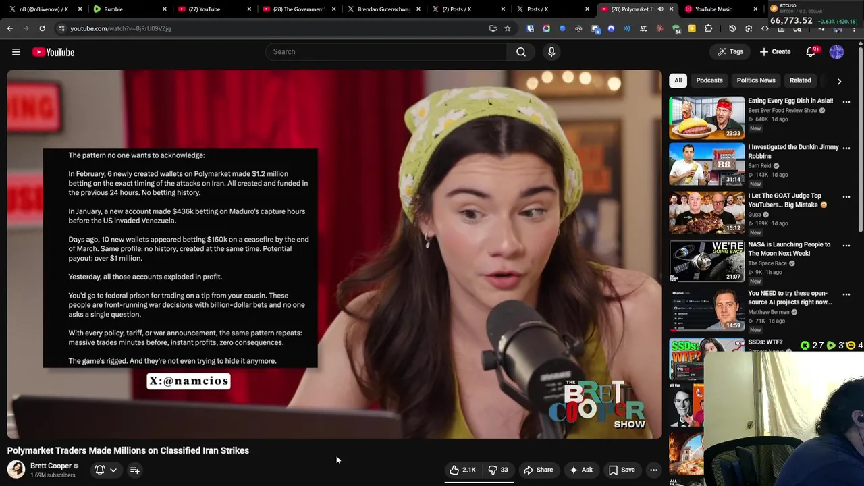Screen dimensions: 864x486
Task: Show more filter chips with right arrow
Action: (839, 81)
